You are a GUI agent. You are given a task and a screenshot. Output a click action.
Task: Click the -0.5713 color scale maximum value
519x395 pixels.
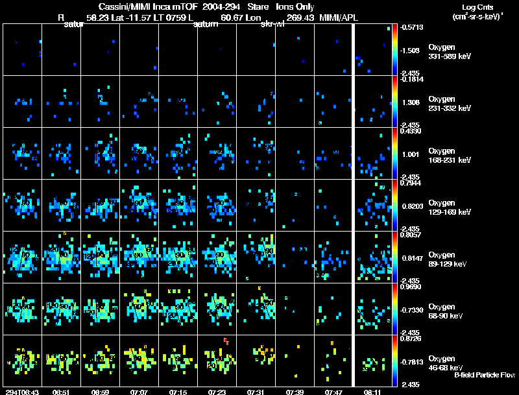point(411,27)
